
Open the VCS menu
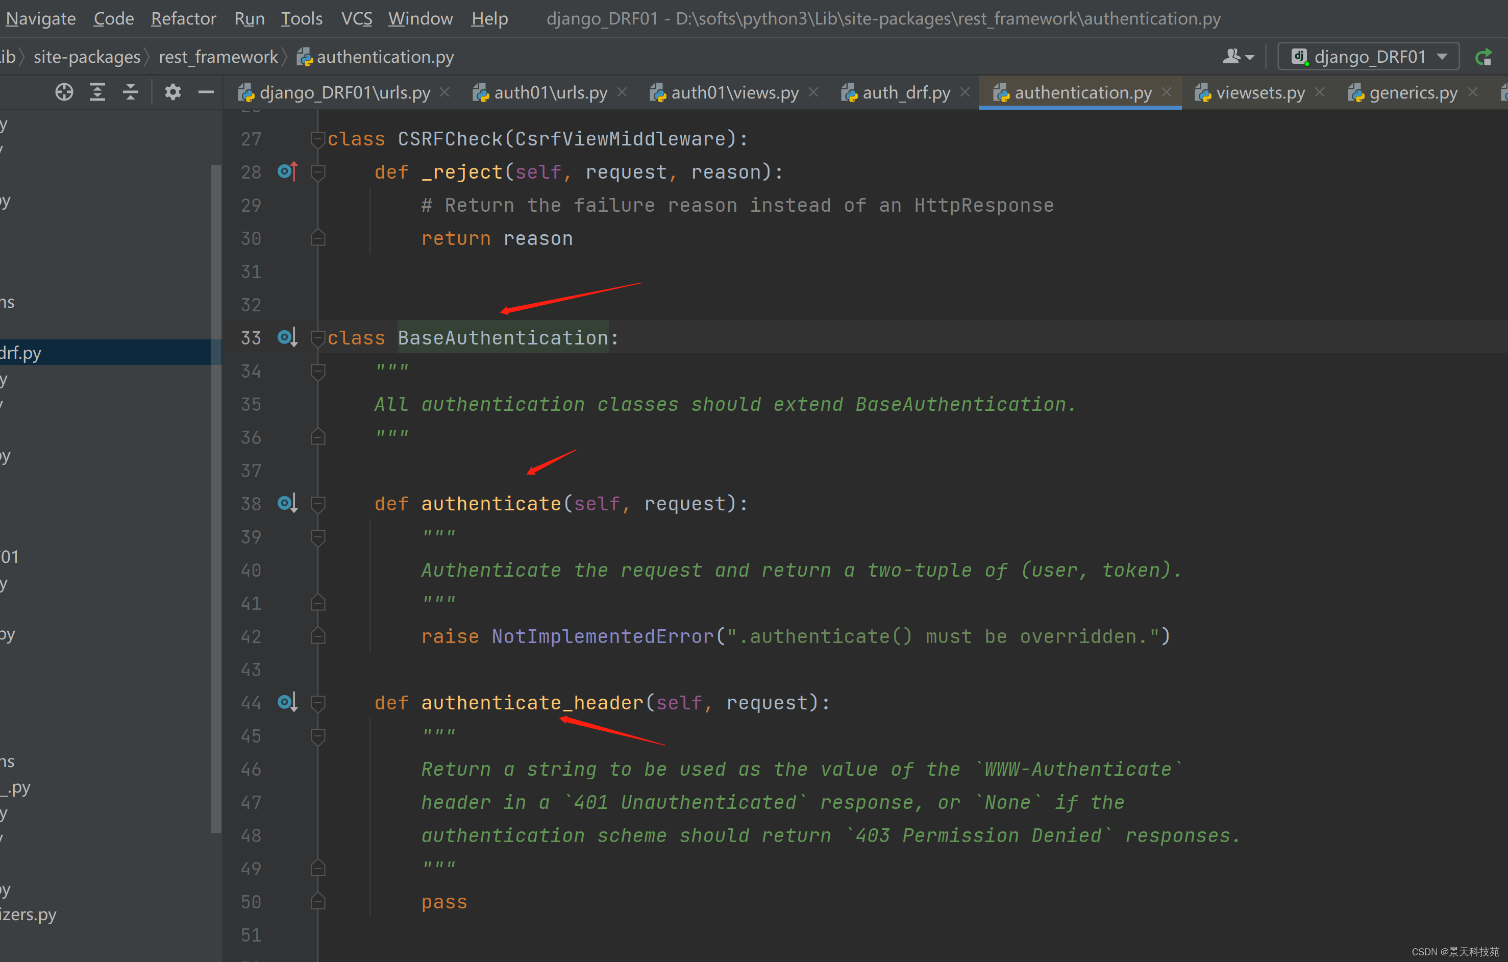(x=356, y=19)
